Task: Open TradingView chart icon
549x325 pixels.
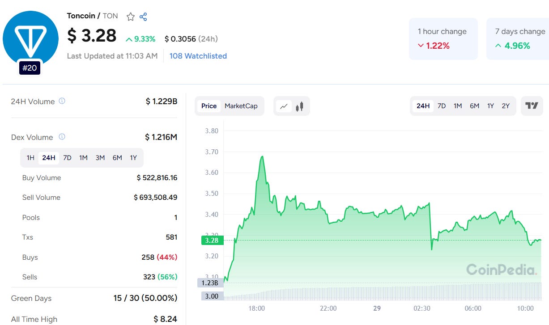Action: coord(532,106)
